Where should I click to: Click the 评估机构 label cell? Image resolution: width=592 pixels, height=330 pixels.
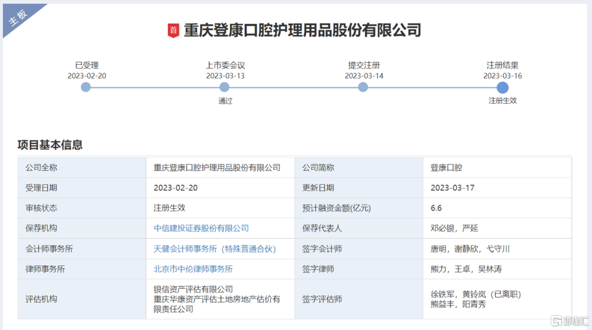click(82, 299)
